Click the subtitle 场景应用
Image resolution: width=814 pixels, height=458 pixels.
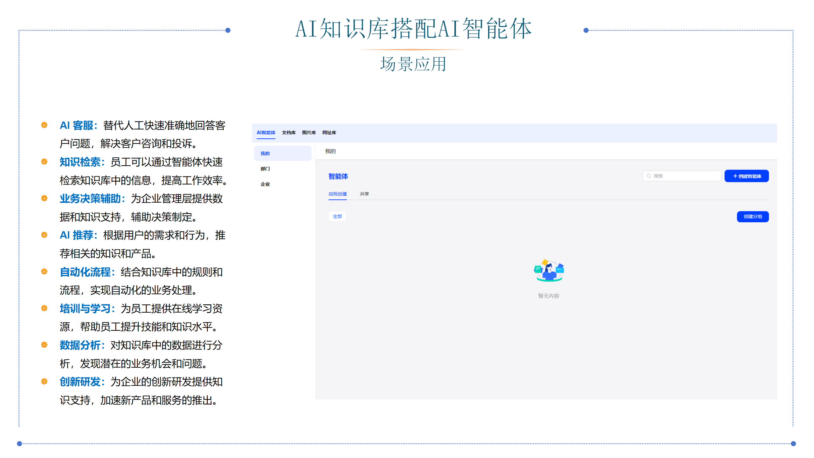(413, 64)
